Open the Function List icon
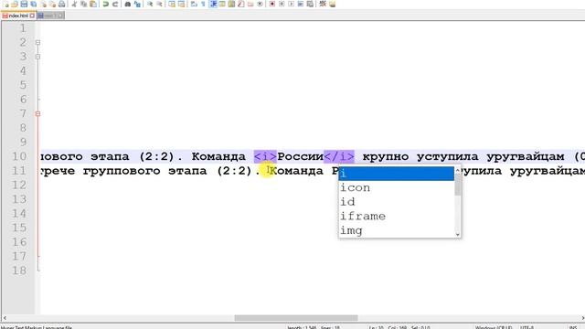Screen dimensions: 585x329 tap(241, 4)
